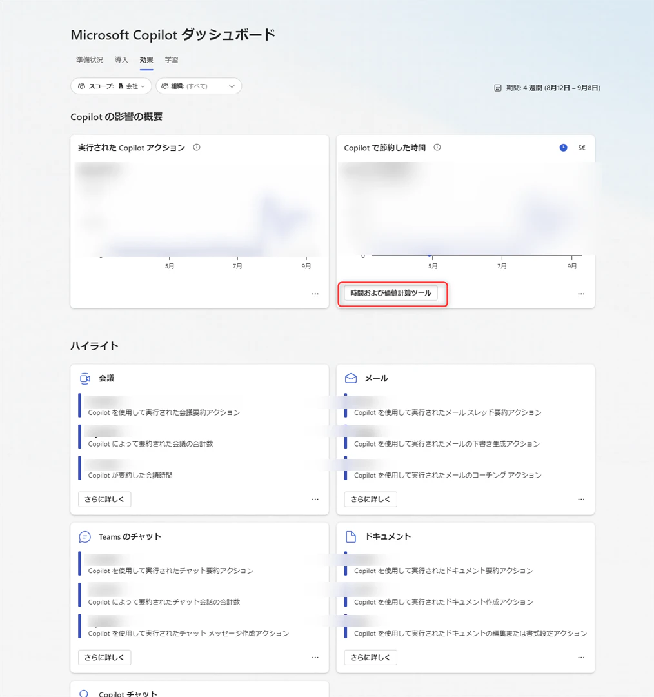Open more options on ドキュメント card
654x697 pixels.
pos(581,658)
